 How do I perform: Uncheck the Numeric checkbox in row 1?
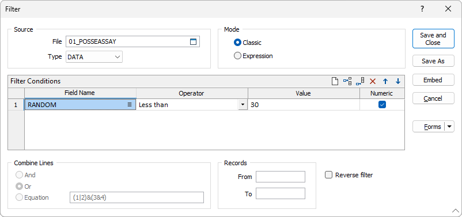pos(382,105)
